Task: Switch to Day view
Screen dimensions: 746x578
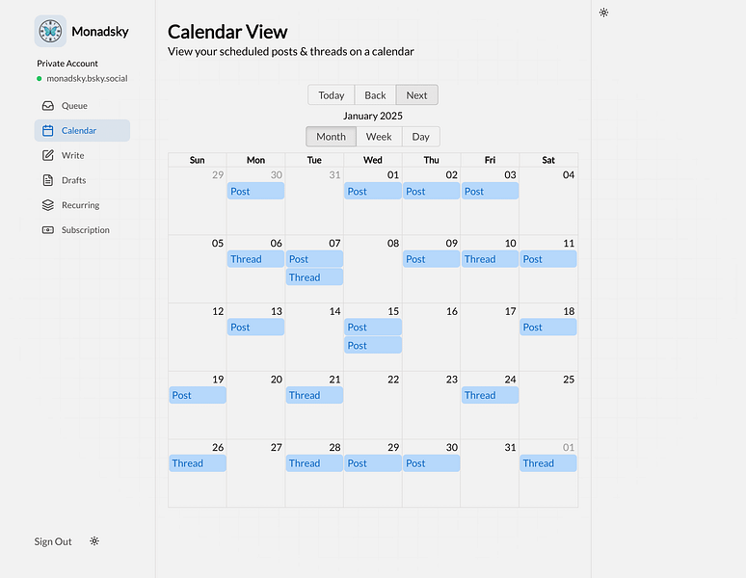Action: (x=420, y=137)
